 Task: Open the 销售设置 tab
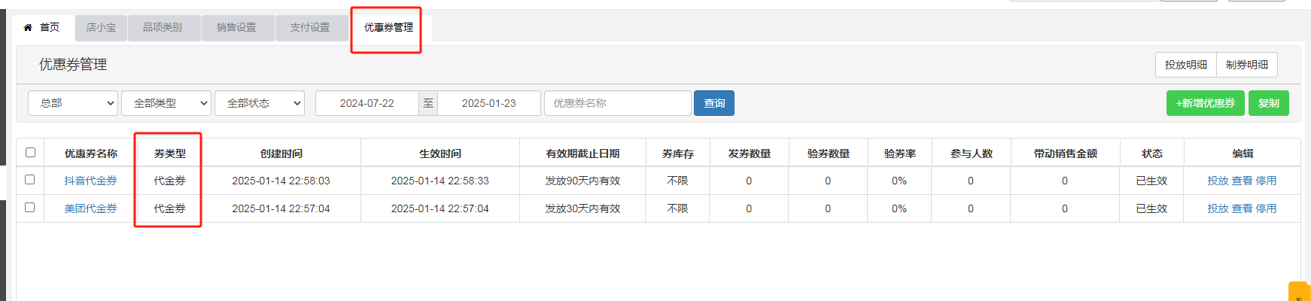pyautogui.click(x=236, y=28)
